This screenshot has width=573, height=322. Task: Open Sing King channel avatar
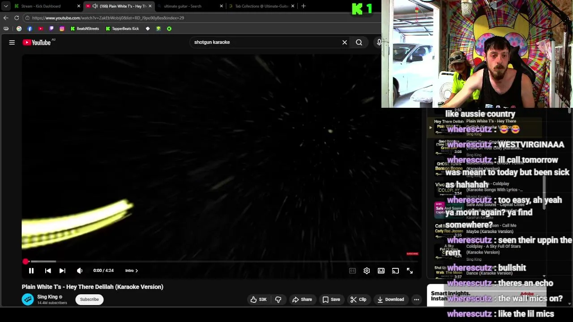click(x=28, y=299)
